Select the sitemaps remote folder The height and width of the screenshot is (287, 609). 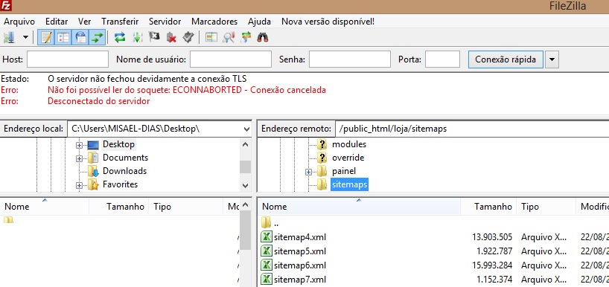point(349,184)
